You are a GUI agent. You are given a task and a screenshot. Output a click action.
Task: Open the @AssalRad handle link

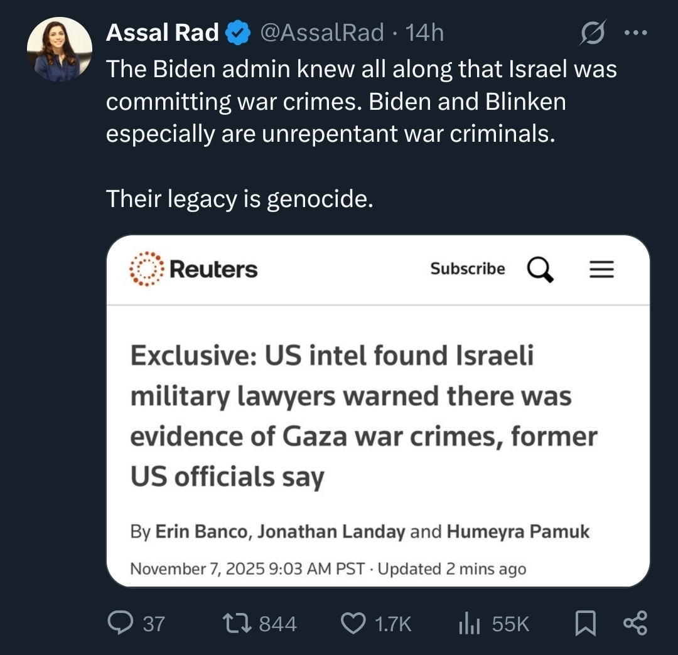click(x=321, y=32)
